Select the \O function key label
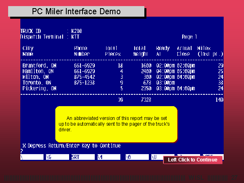 coord(137,157)
